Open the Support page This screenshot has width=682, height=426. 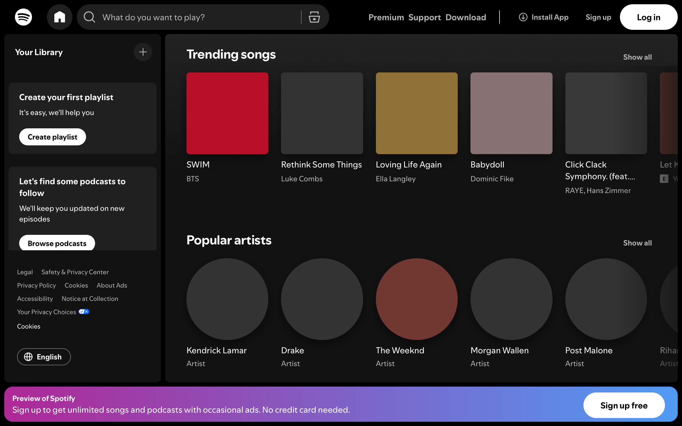[x=424, y=17]
